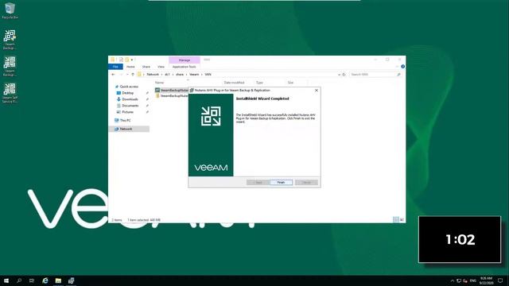Open the File tab in Explorer
This screenshot has height=286, width=509.
(115, 67)
